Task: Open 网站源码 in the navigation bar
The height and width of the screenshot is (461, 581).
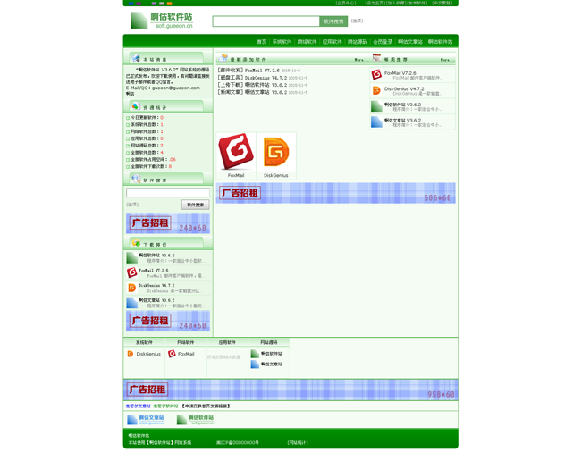Action: pos(358,42)
